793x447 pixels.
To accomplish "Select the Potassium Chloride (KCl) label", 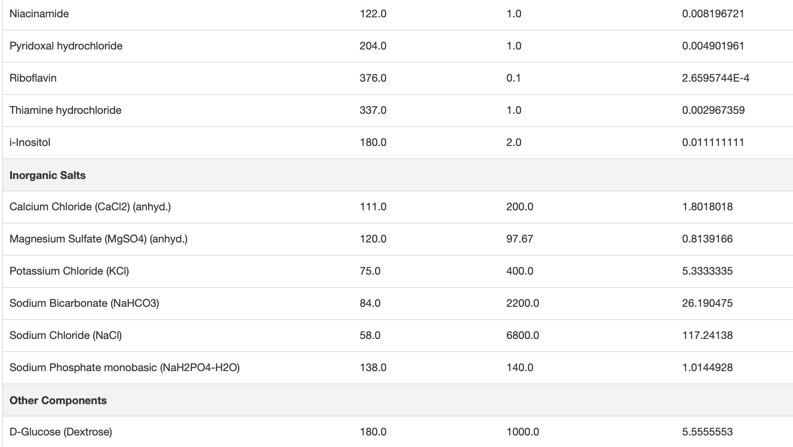I will (69, 271).
